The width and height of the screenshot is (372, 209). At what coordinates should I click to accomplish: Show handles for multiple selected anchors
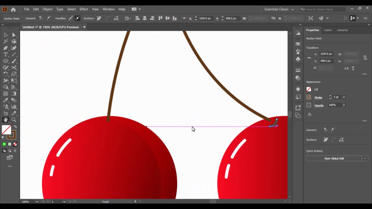(71, 18)
